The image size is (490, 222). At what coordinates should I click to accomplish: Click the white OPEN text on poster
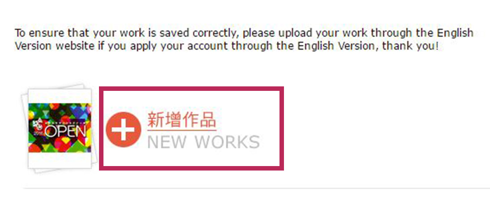(x=65, y=132)
